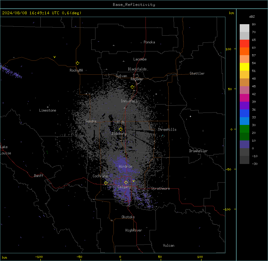The height and width of the screenshot is (261, 268).
Task: Select the Didsbury label
Action: (x=119, y=134)
